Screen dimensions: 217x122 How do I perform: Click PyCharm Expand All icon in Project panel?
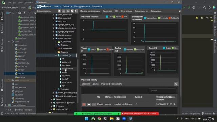[24, 13]
